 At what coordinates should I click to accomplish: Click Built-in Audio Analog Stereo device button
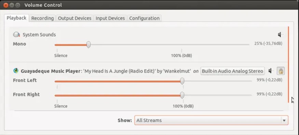(232, 71)
